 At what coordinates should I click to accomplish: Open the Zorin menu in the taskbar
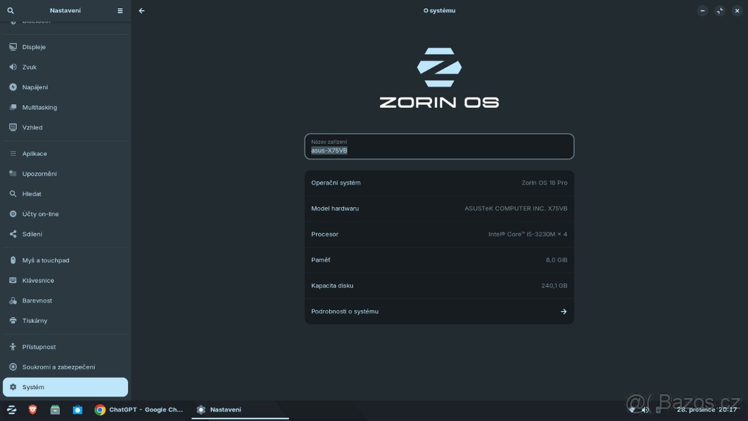point(11,410)
